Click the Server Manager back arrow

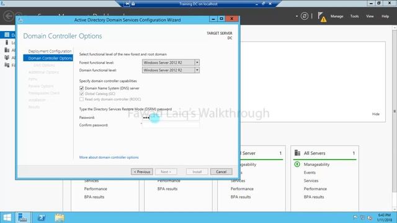(9, 16)
